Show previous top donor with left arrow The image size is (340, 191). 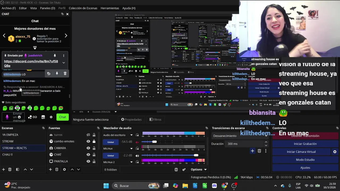[4, 36]
